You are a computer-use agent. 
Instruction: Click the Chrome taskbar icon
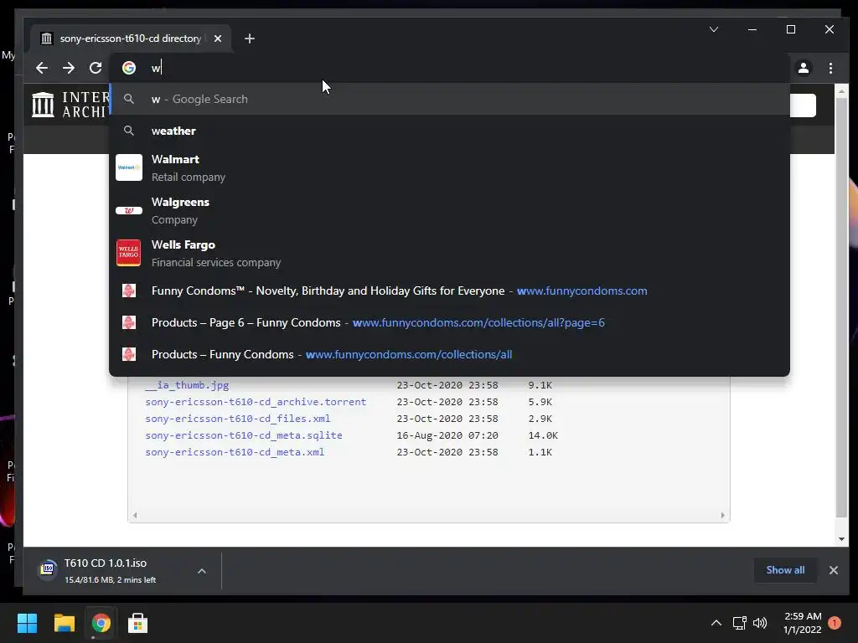[x=101, y=623]
